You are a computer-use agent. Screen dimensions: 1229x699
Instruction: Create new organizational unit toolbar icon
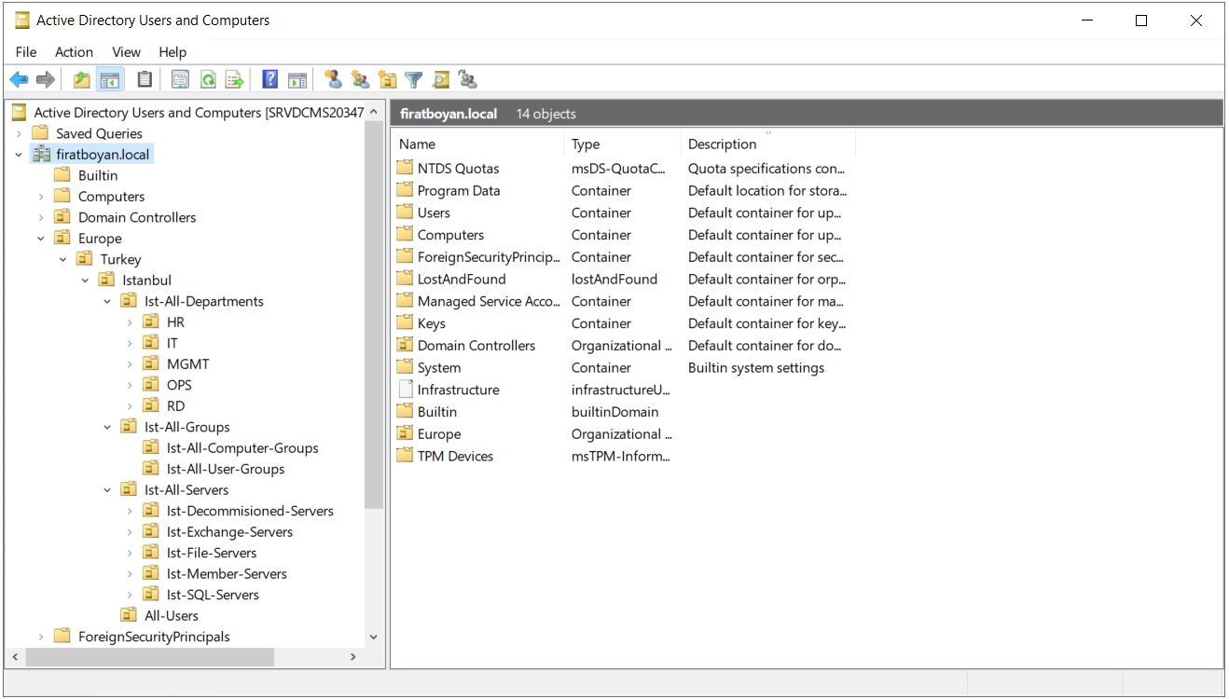(387, 80)
